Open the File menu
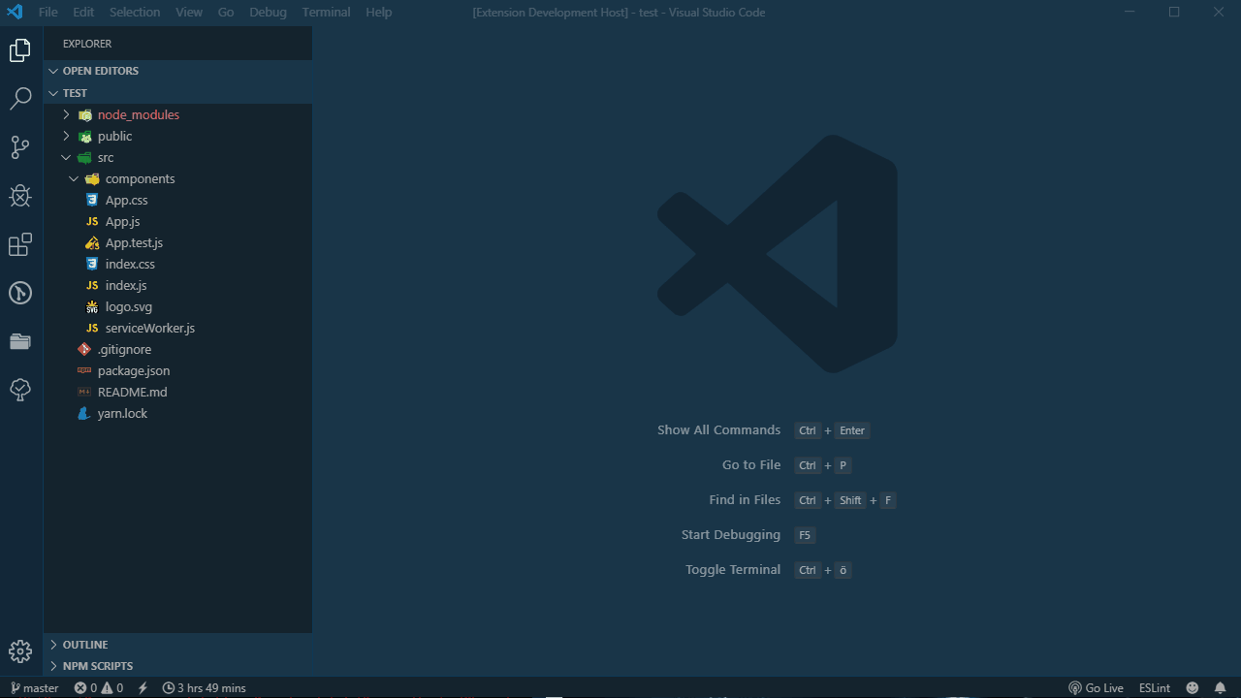This screenshot has height=698, width=1241. click(x=48, y=12)
